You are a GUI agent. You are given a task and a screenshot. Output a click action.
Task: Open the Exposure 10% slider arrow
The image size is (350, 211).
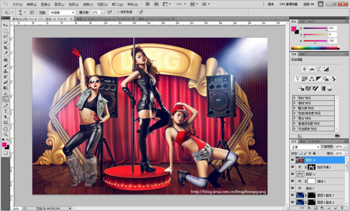(x=102, y=13)
